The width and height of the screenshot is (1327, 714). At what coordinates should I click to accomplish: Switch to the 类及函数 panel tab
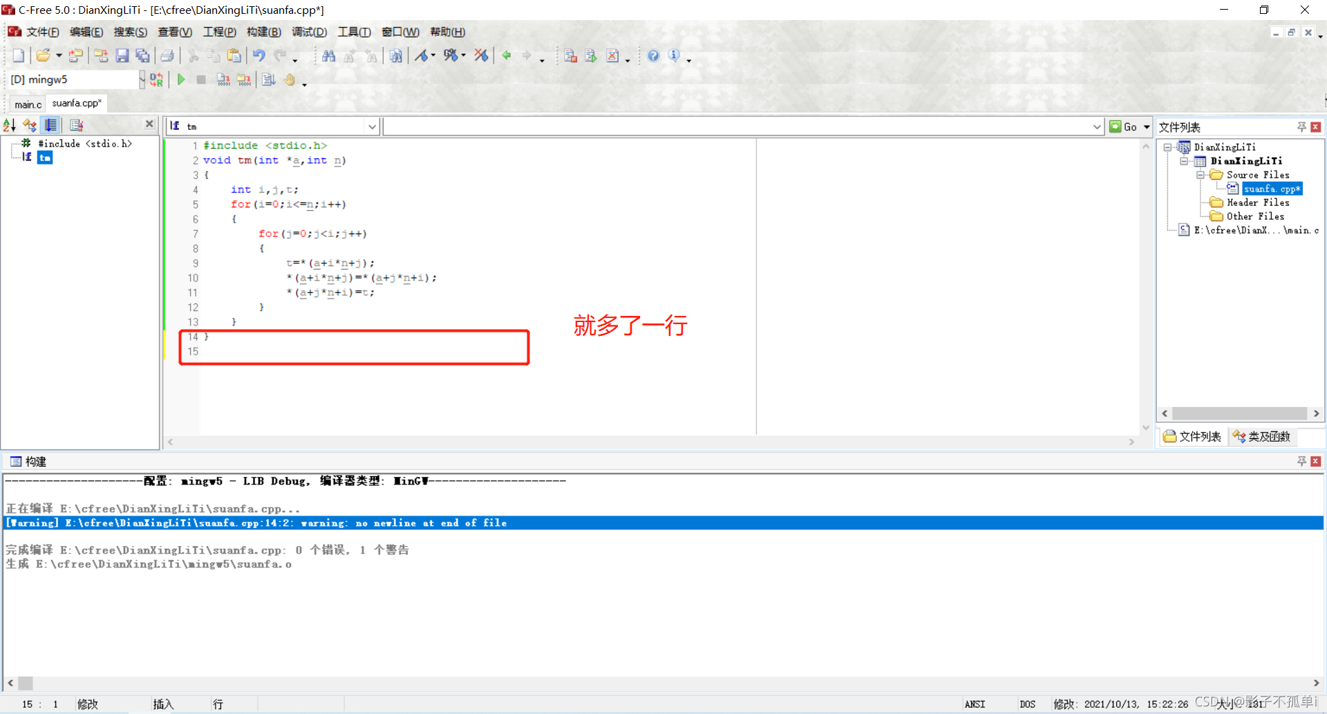pyautogui.click(x=1262, y=437)
